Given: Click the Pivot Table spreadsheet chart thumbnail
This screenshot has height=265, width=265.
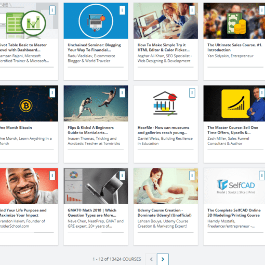Looking at the screenshot, I should 29,21.
